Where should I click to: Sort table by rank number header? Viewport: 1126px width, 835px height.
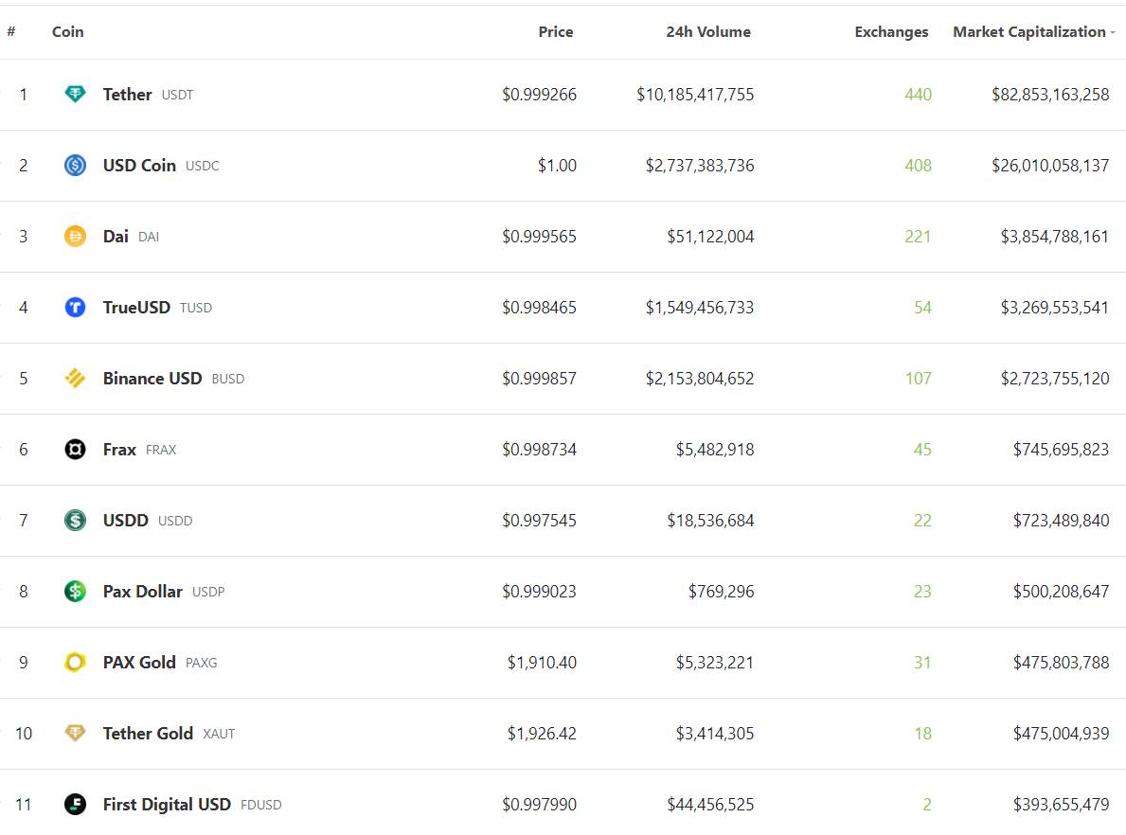11,31
